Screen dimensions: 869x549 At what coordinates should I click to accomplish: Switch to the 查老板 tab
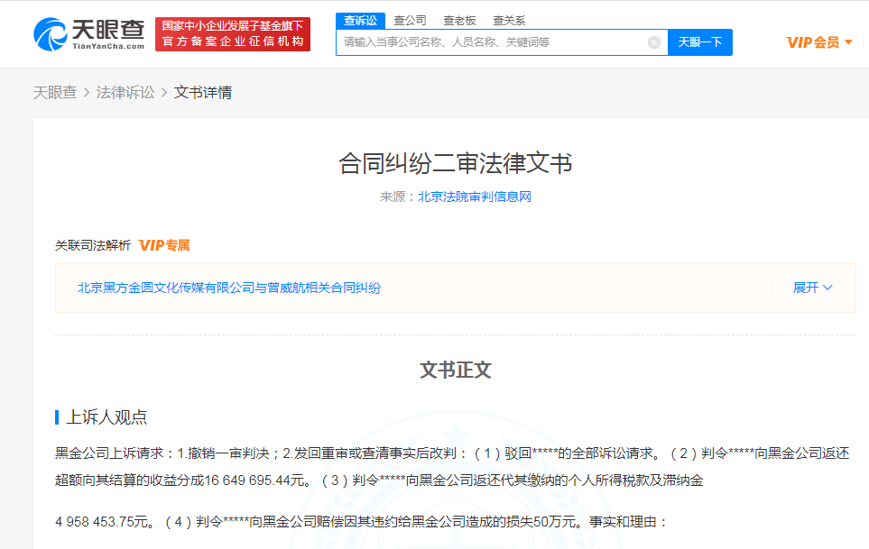[459, 21]
